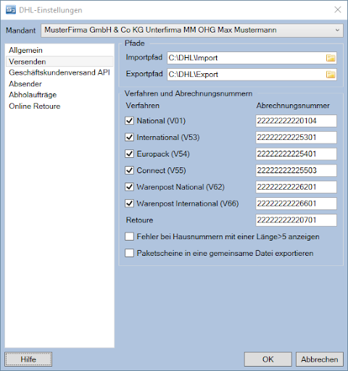The height and width of the screenshot is (371, 348).
Task: Click the Warenpost National Abrechnungsnummer field
Action: click(296, 187)
